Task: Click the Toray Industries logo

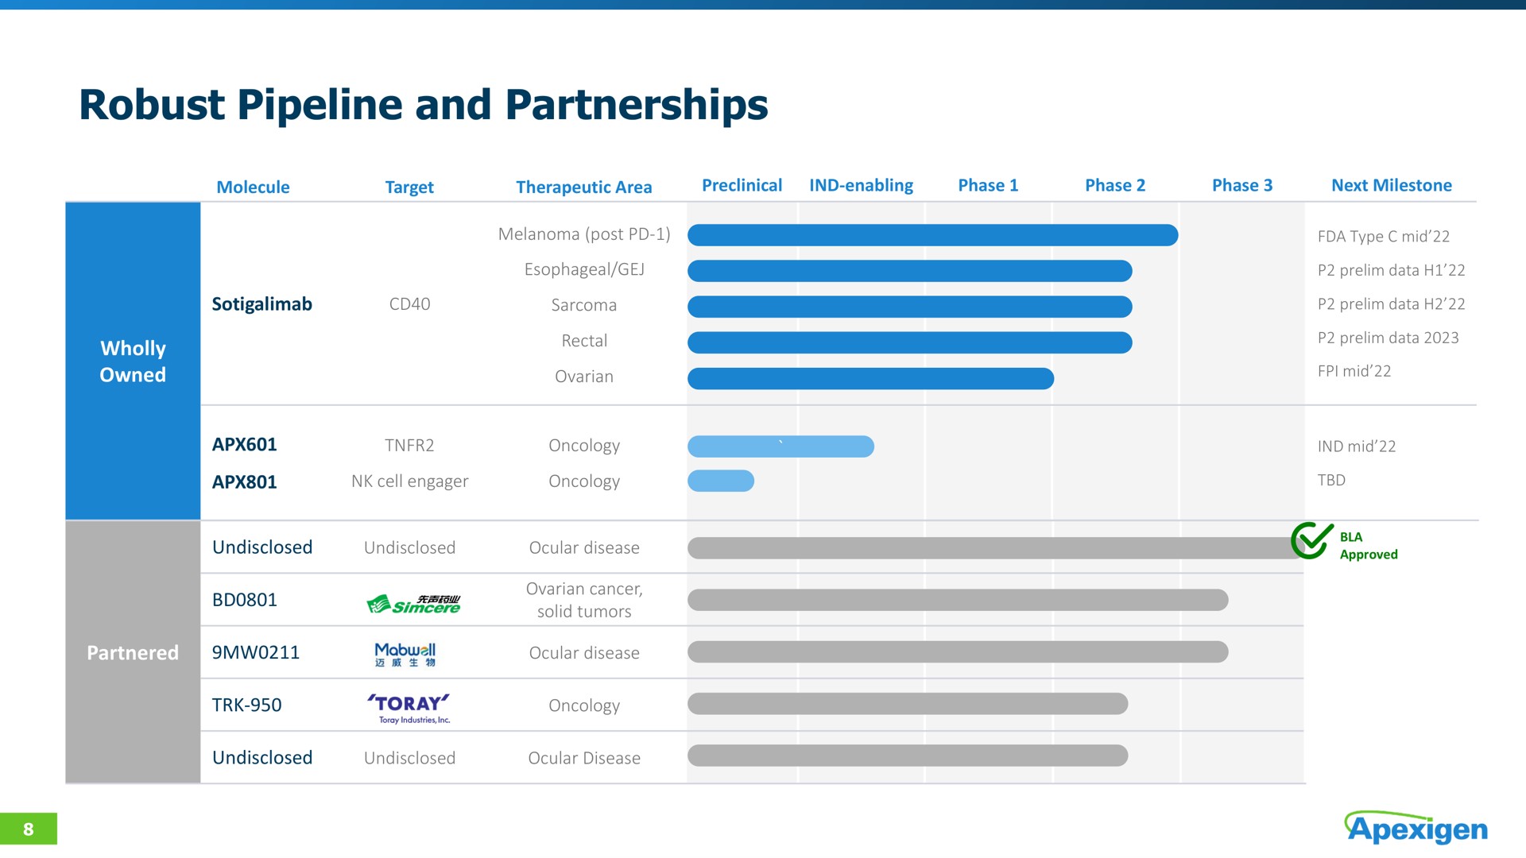Action: point(409,708)
